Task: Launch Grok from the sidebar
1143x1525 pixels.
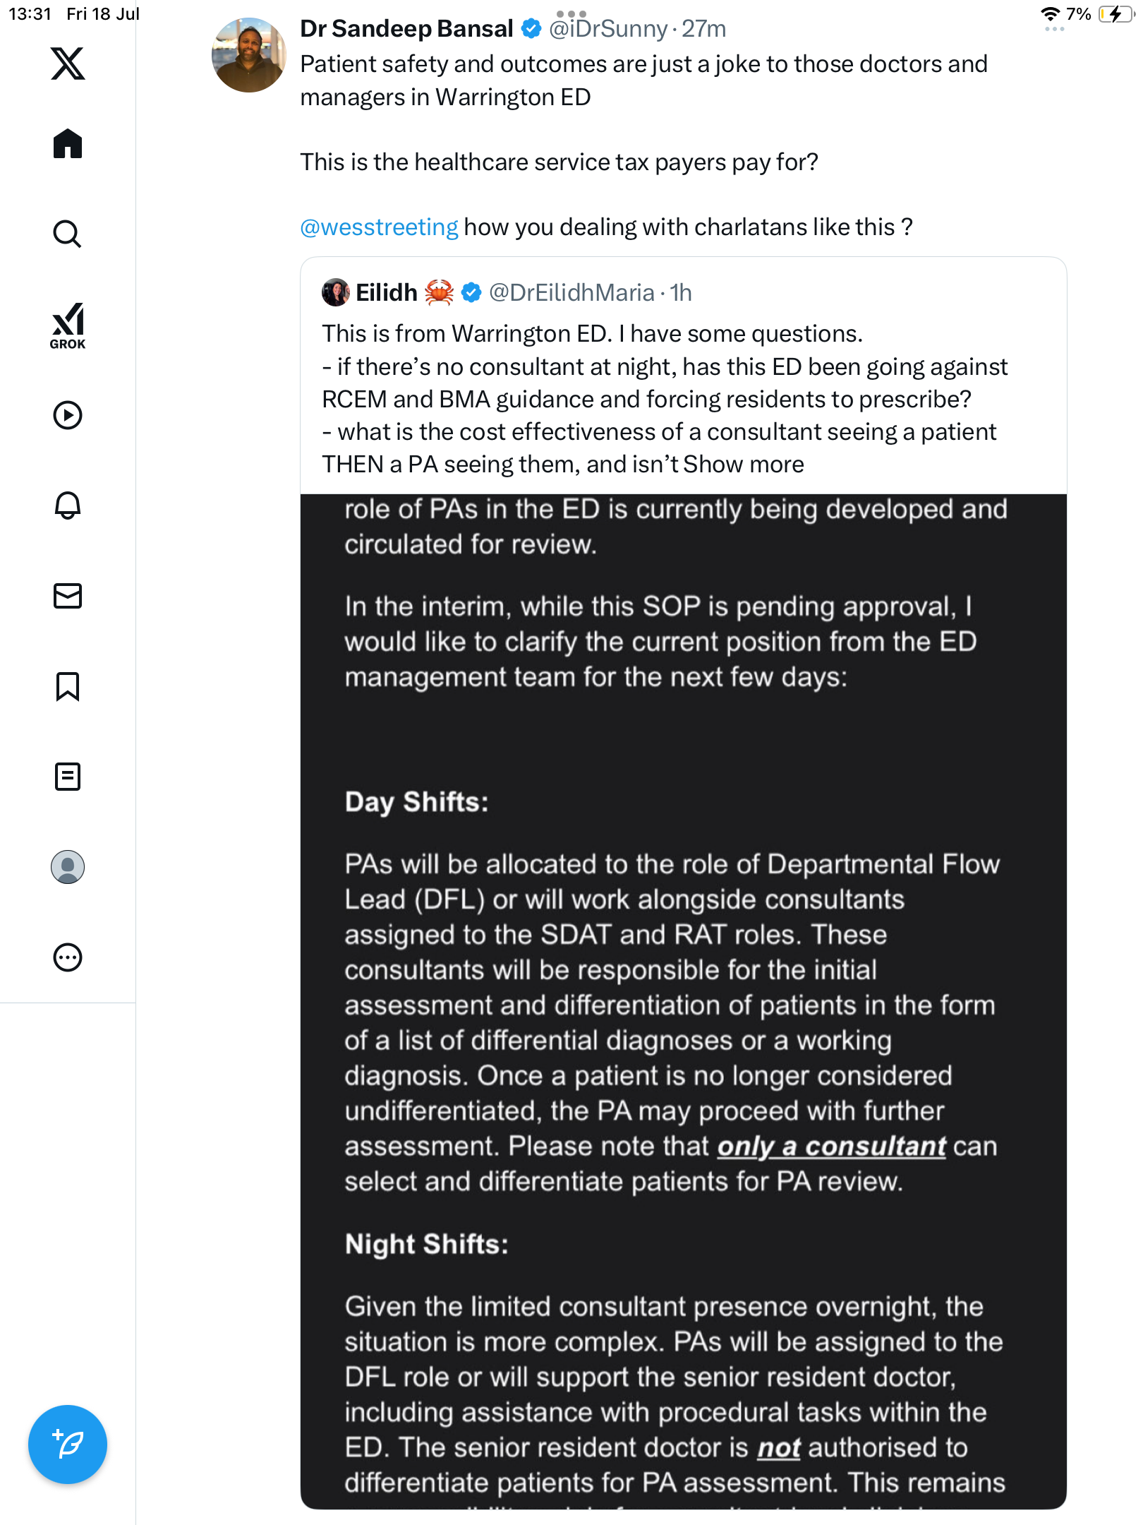Action: tap(68, 326)
